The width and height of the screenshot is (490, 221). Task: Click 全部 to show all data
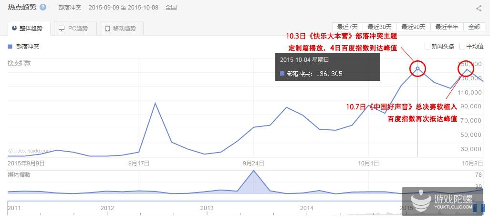coord(473,27)
